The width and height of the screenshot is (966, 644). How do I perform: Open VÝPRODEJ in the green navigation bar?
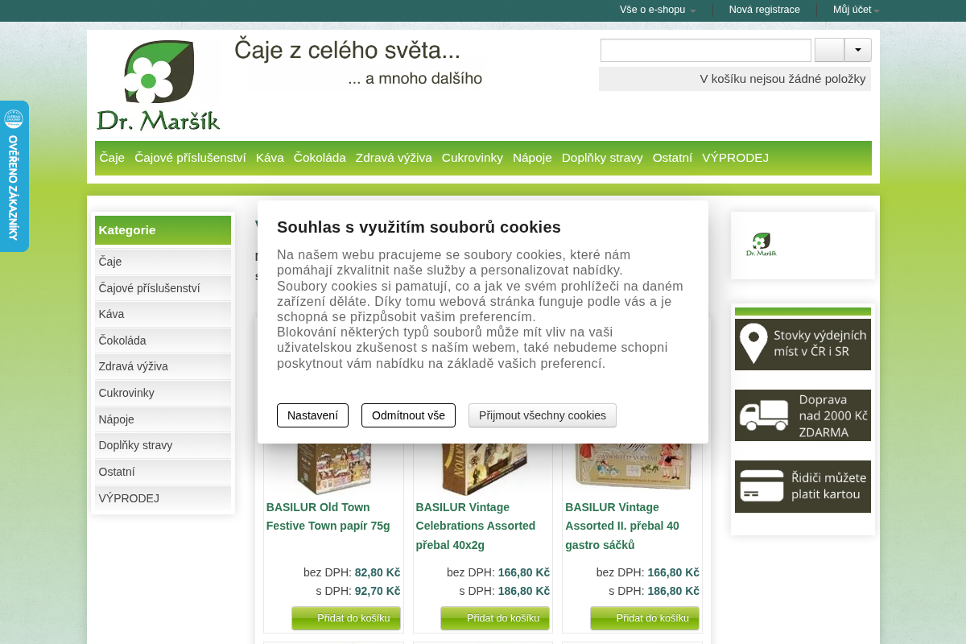(x=735, y=158)
